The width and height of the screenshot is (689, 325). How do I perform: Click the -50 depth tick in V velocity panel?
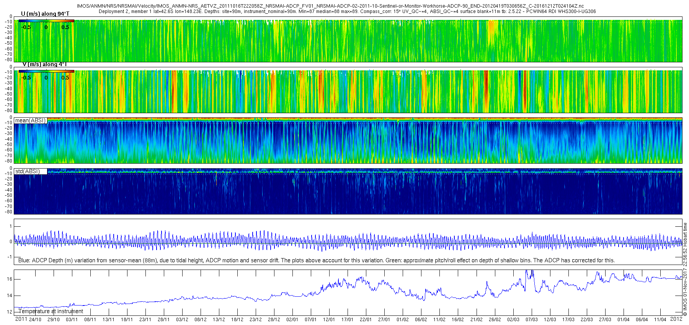pos(8,94)
